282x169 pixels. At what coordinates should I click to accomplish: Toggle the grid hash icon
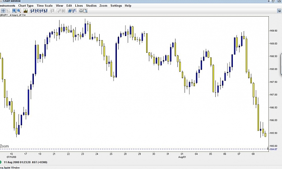tap(70, 11)
